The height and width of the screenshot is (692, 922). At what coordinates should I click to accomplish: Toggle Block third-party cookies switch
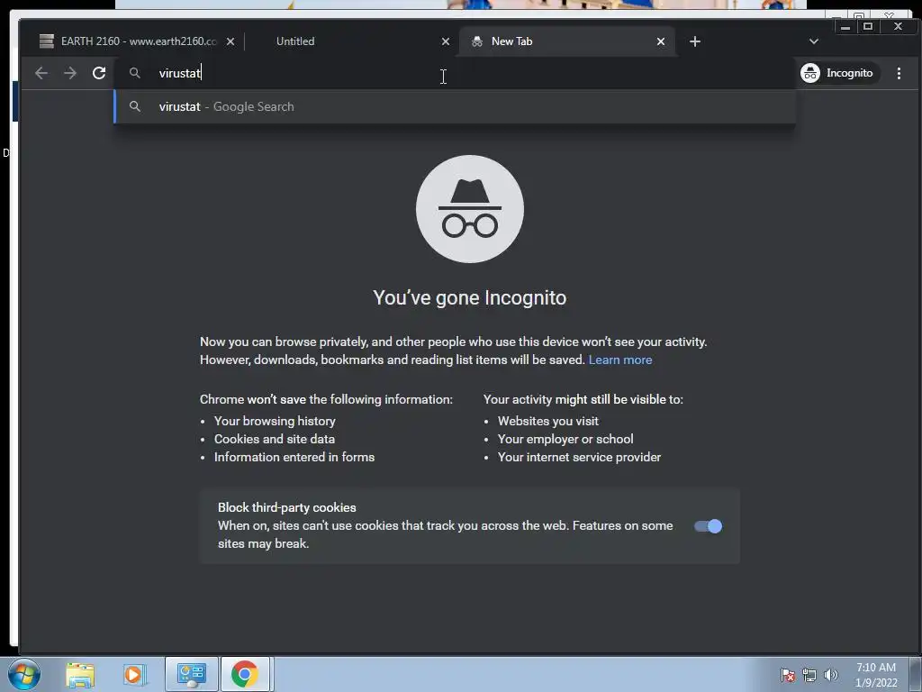click(708, 526)
